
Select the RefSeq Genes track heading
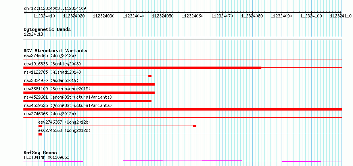[x=40, y=153]
